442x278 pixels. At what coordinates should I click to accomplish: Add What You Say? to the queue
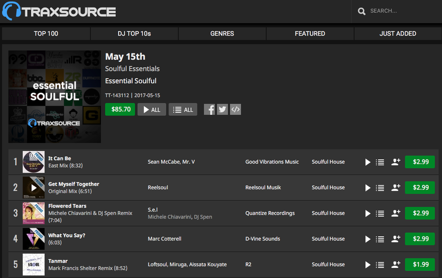(x=380, y=239)
